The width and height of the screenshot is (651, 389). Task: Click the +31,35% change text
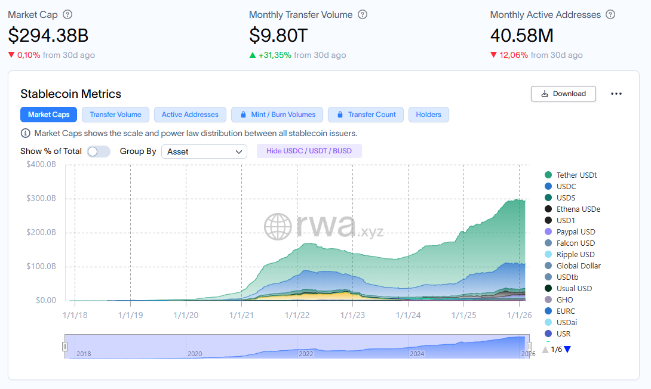coord(275,55)
